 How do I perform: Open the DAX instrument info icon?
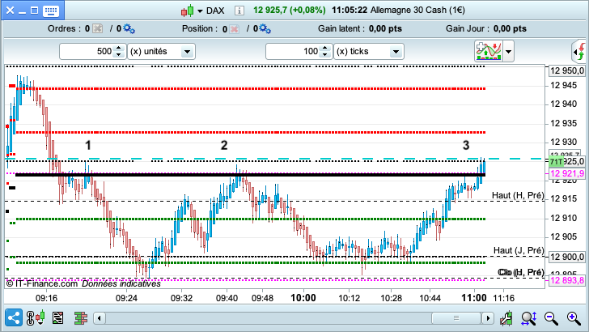tap(239, 11)
